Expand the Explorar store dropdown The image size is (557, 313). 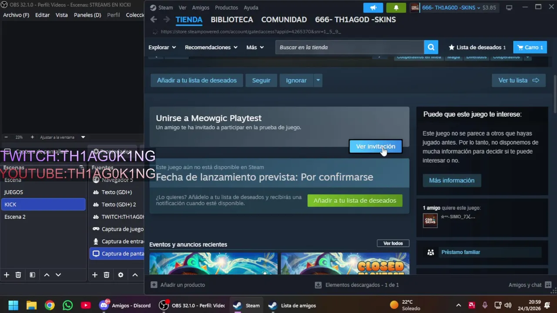tap(162, 47)
